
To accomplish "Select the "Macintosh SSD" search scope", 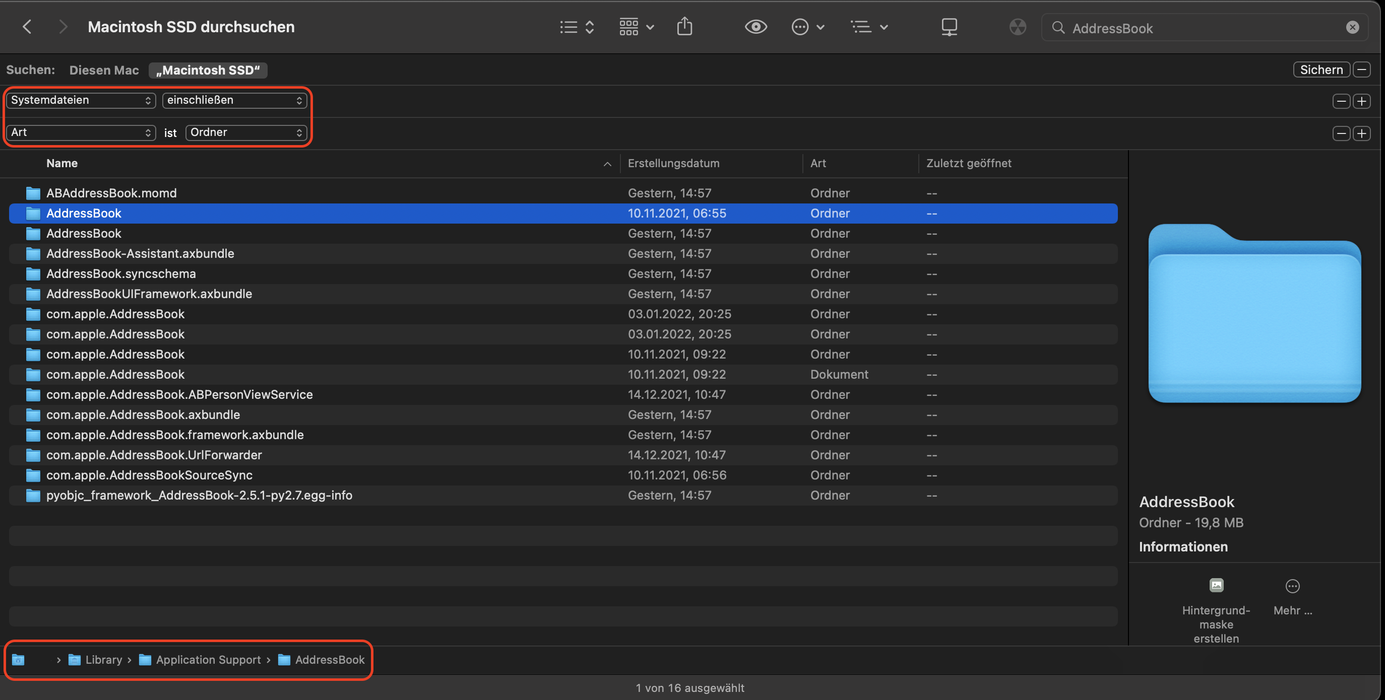I will (208, 70).
